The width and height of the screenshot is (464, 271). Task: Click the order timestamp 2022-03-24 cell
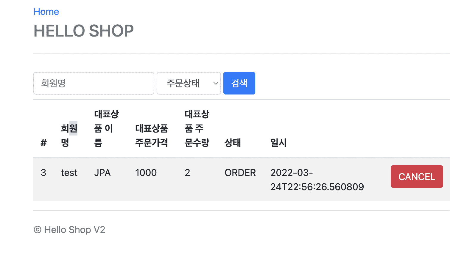click(x=317, y=179)
